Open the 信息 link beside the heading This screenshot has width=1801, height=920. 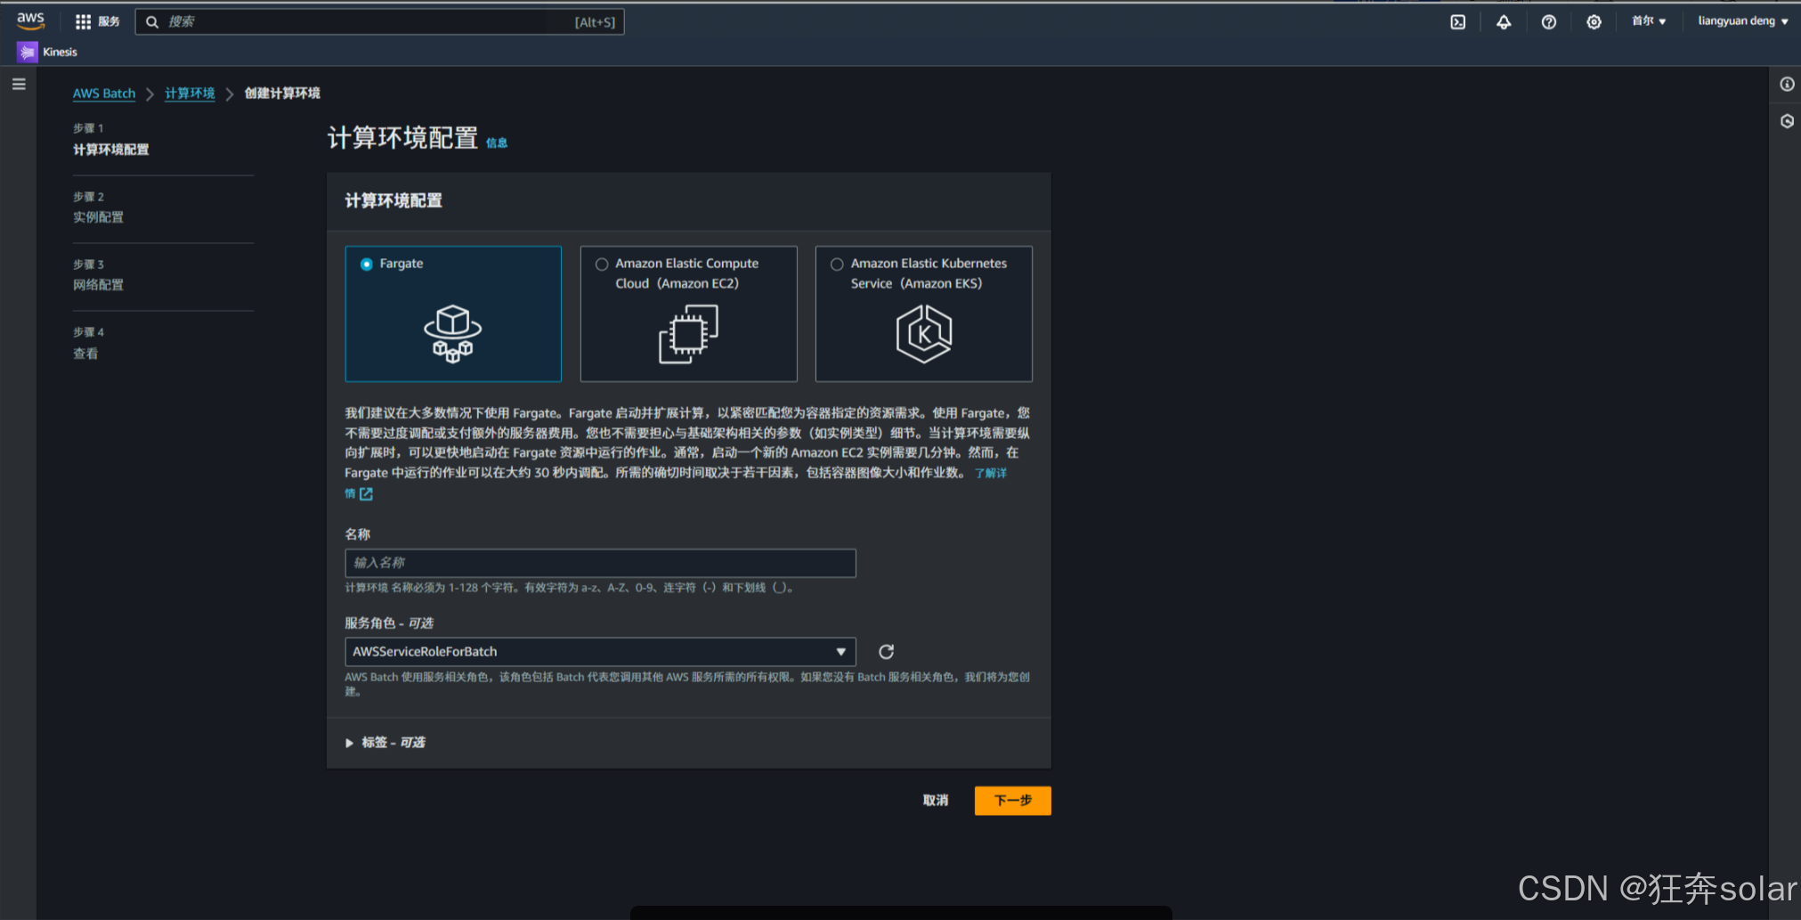pyautogui.click(x=497, y=142)
